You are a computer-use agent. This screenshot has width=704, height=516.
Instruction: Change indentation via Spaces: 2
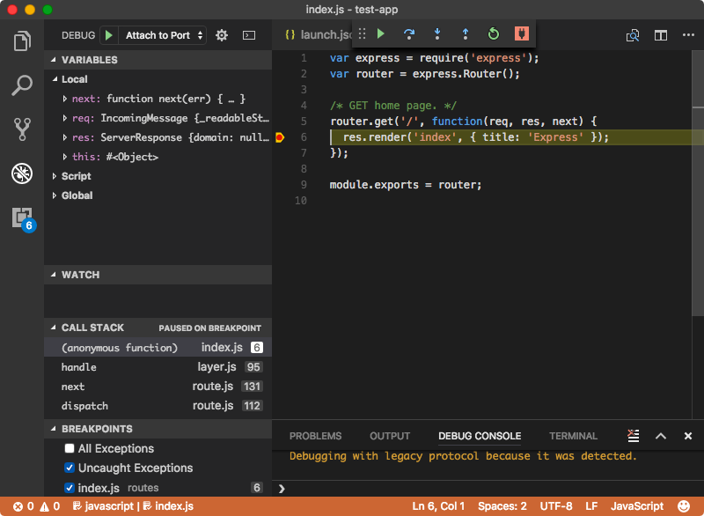tap(502, 506)
